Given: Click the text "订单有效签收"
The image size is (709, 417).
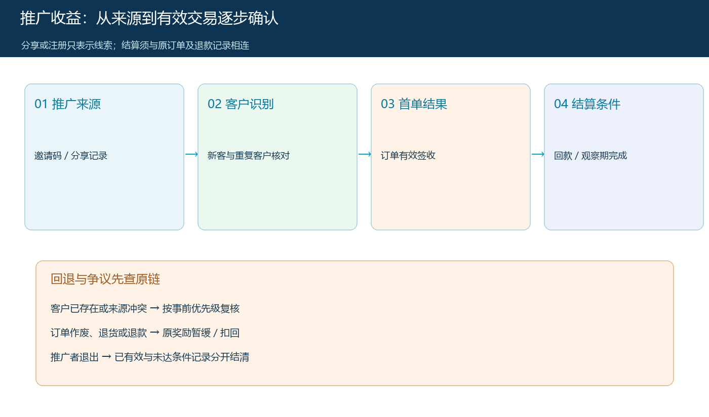Looking at the screenshot, I should pos(408,156).
